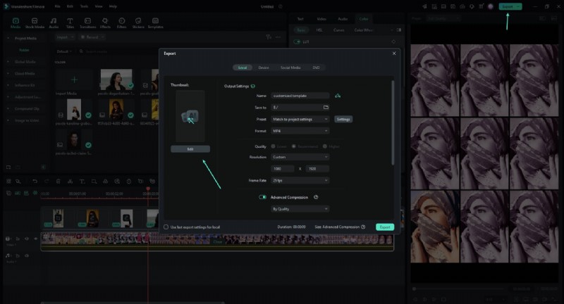This screenshot has height=304, width=564.
Task: Click the folder browse icon beside Save to
Action: coord(326,107)
